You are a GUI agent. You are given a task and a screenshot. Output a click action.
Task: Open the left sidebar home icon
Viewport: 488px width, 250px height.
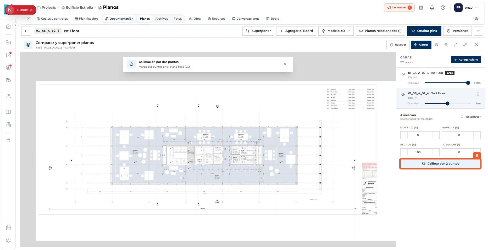8,26
